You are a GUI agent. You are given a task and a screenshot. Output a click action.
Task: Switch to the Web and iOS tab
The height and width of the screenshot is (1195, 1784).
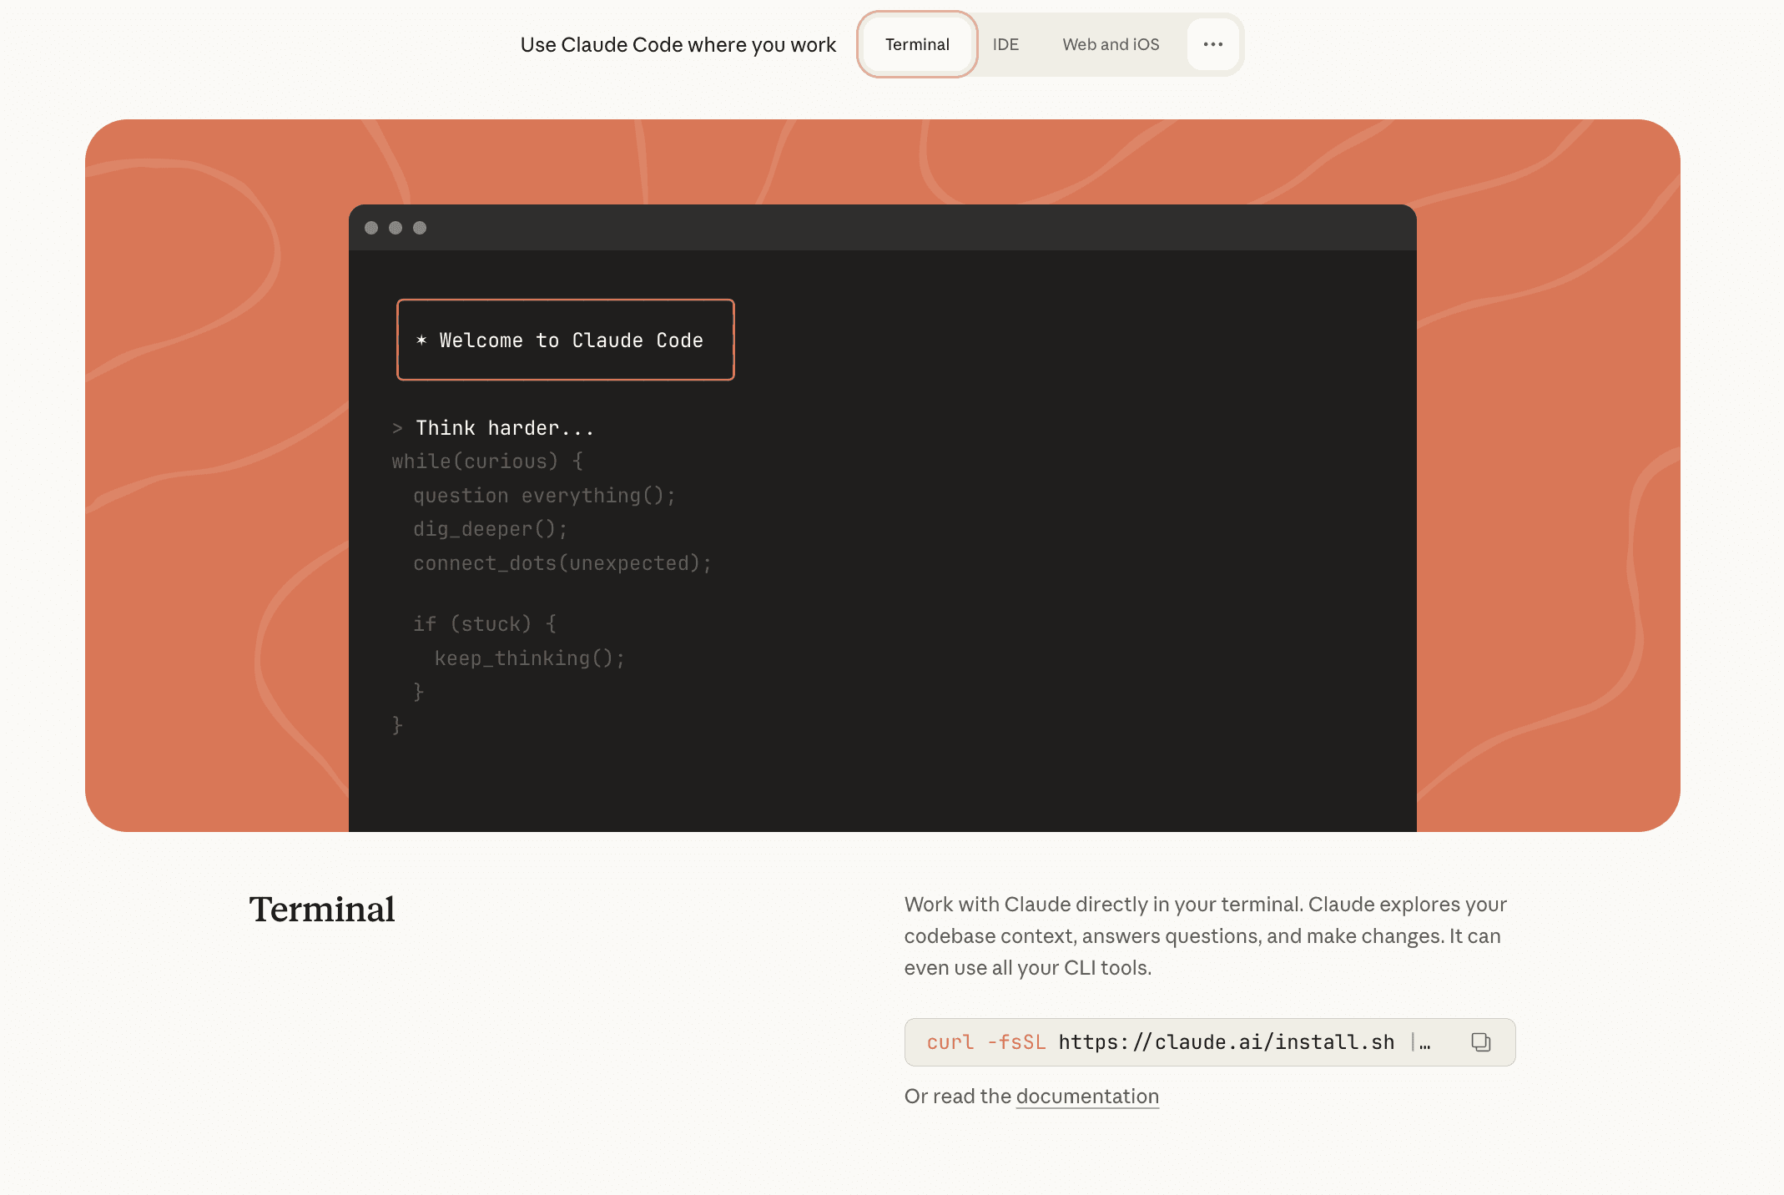tap(1111, 44)
